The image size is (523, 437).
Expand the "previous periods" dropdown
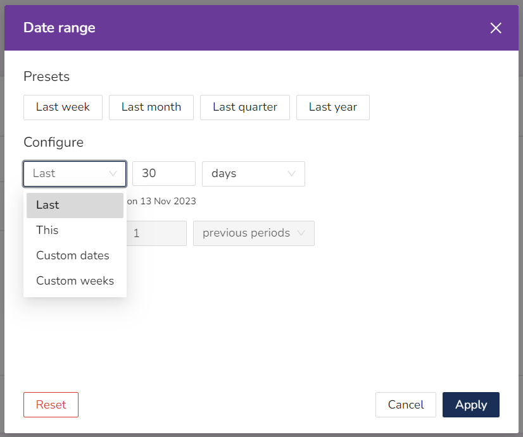tap(253, 233)
